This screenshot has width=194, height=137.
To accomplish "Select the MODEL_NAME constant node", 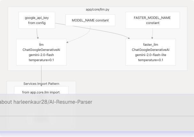I will pos(90,20).
